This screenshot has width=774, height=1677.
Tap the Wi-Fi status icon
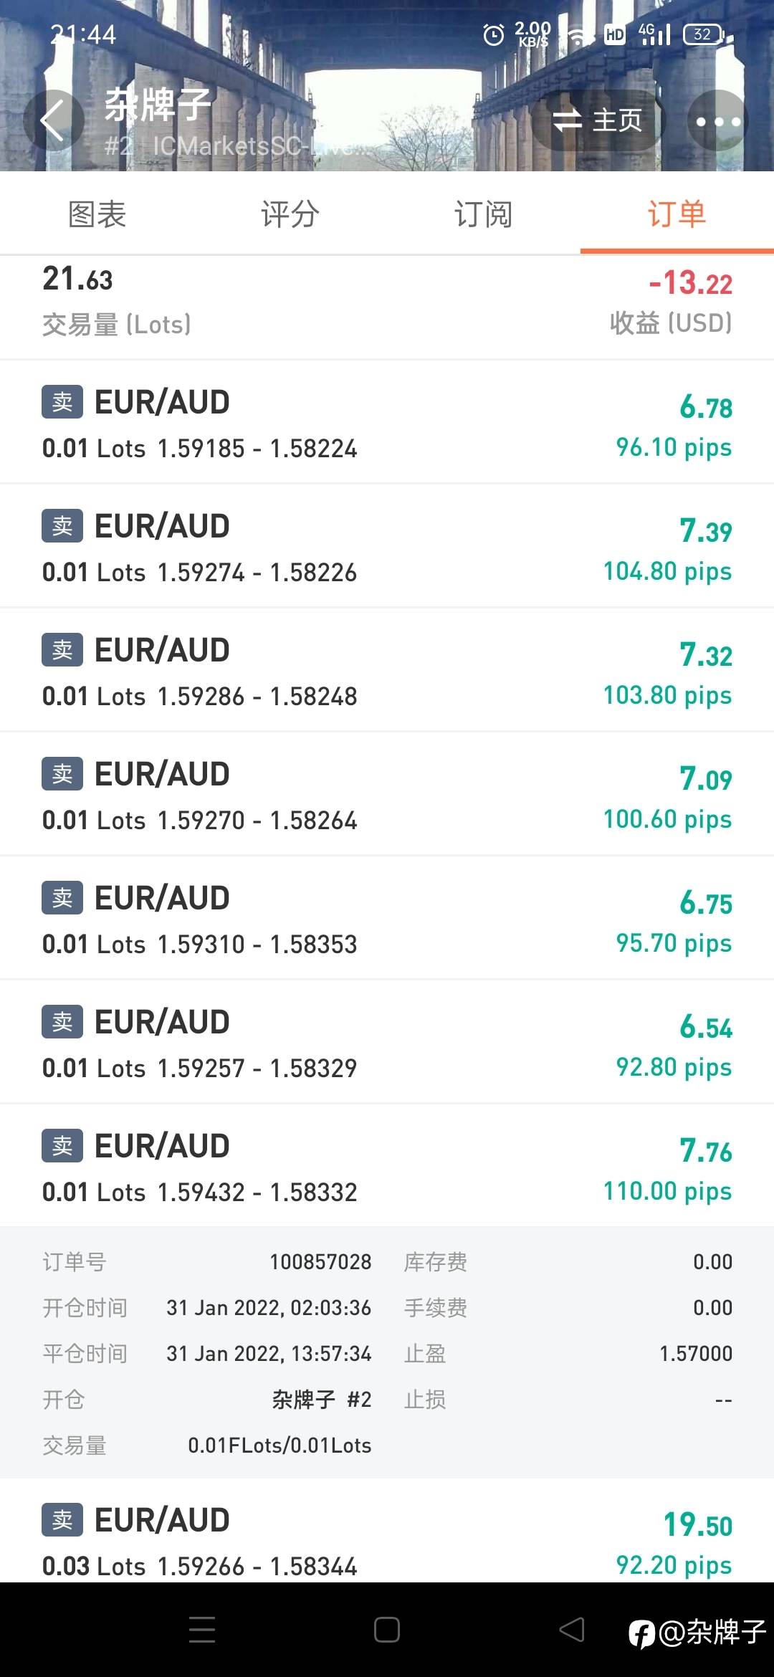(578, 36)
